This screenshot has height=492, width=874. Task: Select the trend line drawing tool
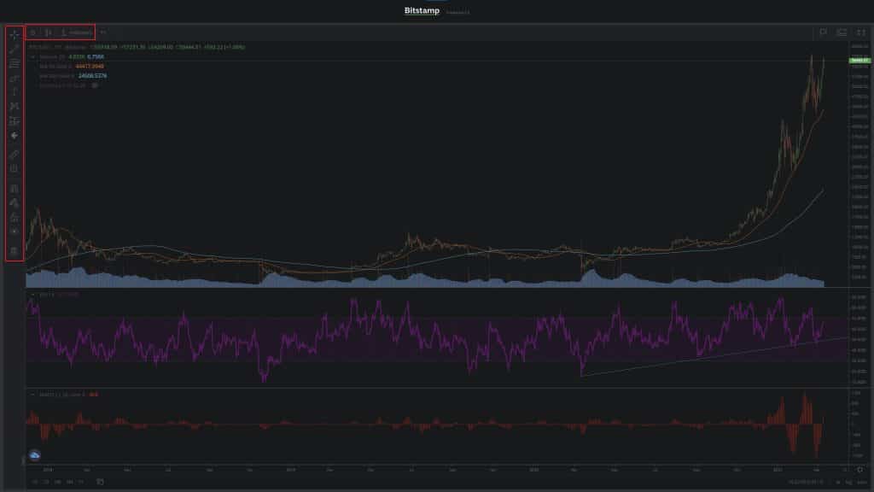(14, 49)
